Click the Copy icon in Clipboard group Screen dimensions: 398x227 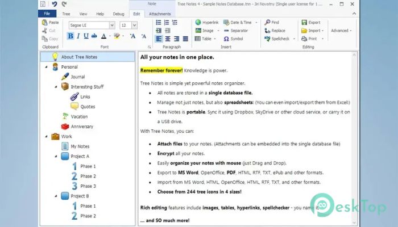[45, 39]
